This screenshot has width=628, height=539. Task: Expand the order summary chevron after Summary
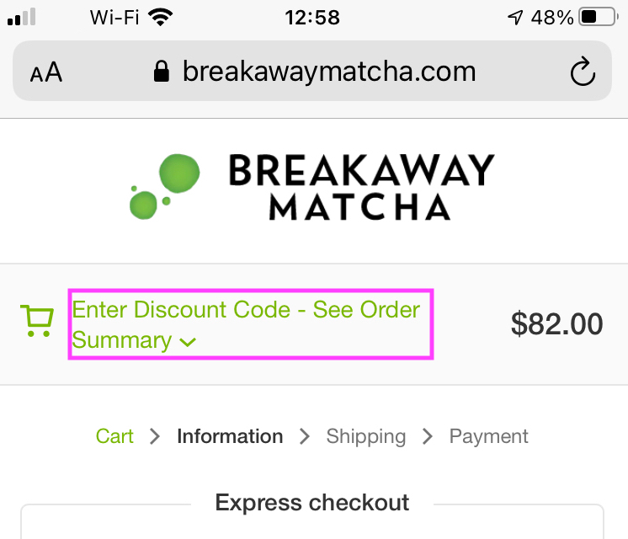[188, 342]
